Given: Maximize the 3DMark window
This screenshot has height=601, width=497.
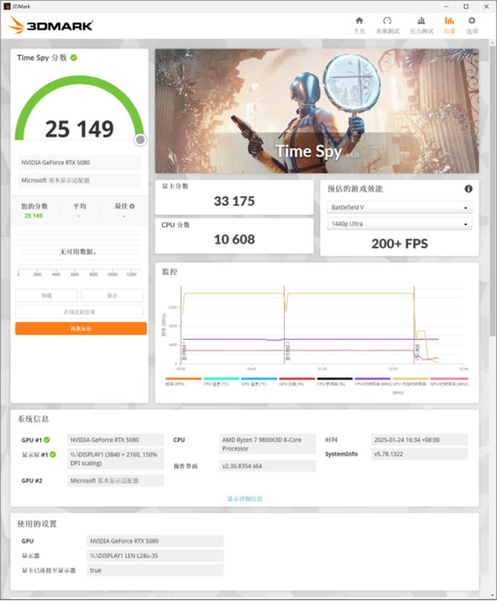Looking at the screenshot, I should point(466,7).
